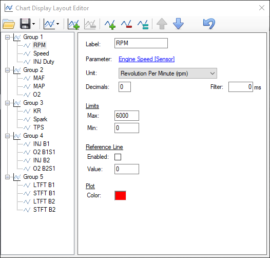Select the Speed item in the tree

[x=41, y=53]
